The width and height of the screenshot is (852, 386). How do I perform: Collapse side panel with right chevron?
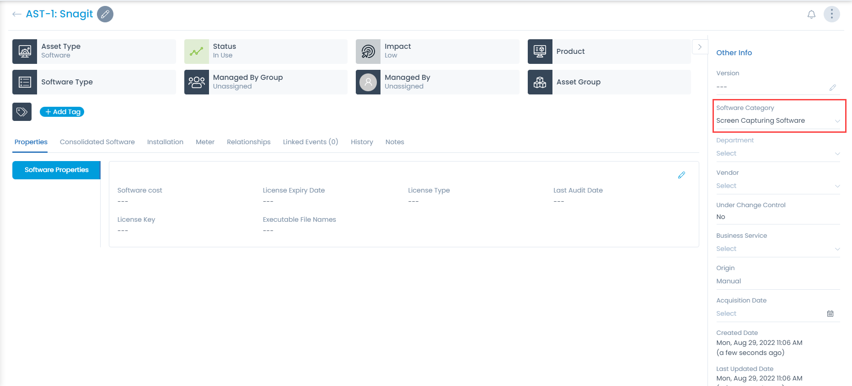point(700,47)
